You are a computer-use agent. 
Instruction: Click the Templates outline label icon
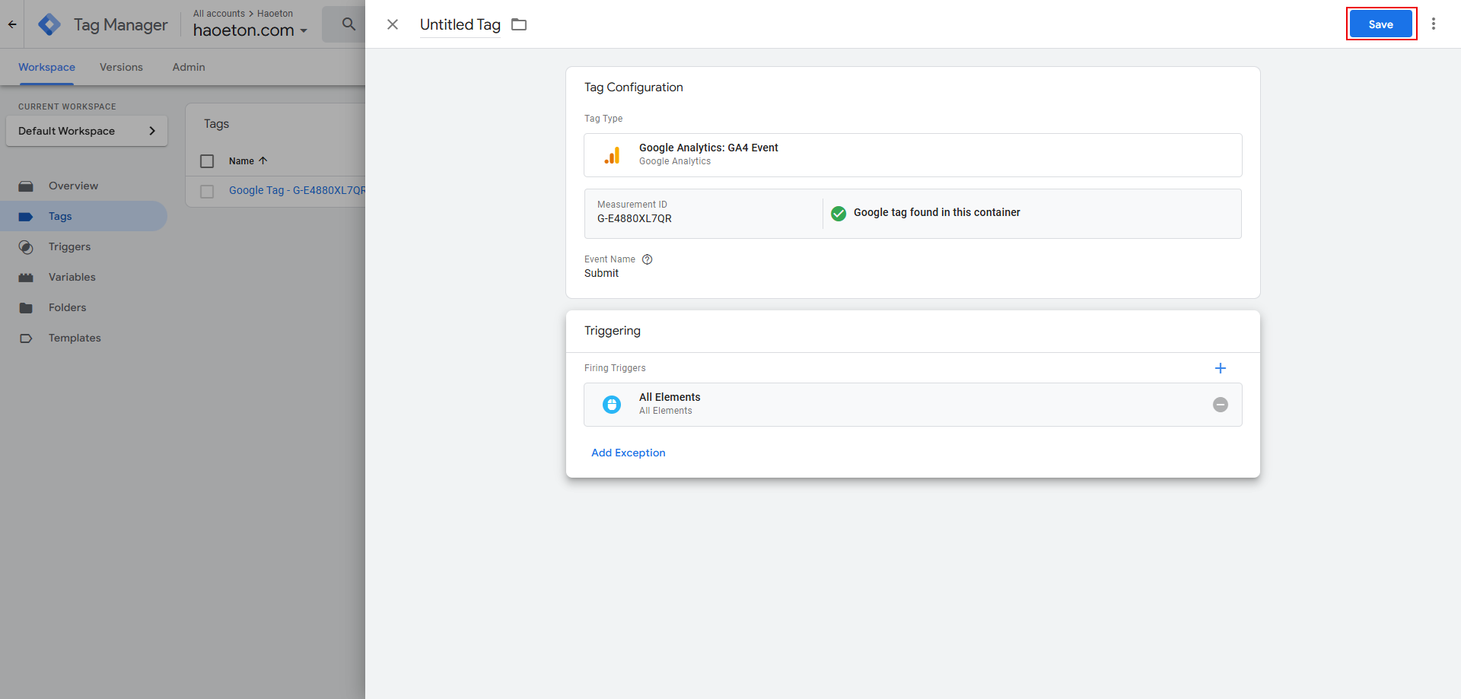(26, 338)
